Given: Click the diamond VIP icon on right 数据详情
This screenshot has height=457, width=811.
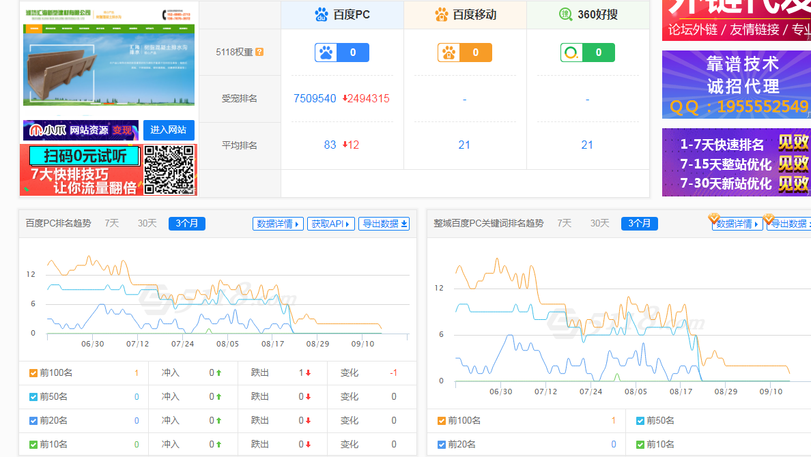Looking at the screenshot, I should tap(714, 219).
